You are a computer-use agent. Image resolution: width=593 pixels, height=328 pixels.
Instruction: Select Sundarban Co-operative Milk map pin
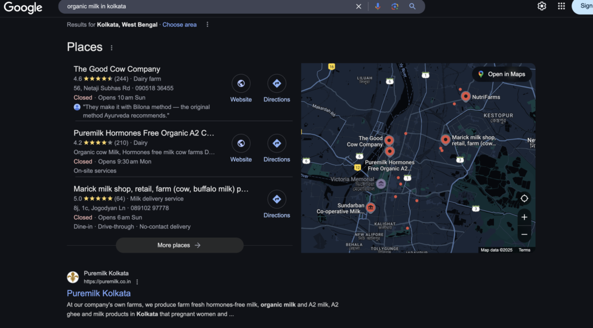(x=371, y=207)
